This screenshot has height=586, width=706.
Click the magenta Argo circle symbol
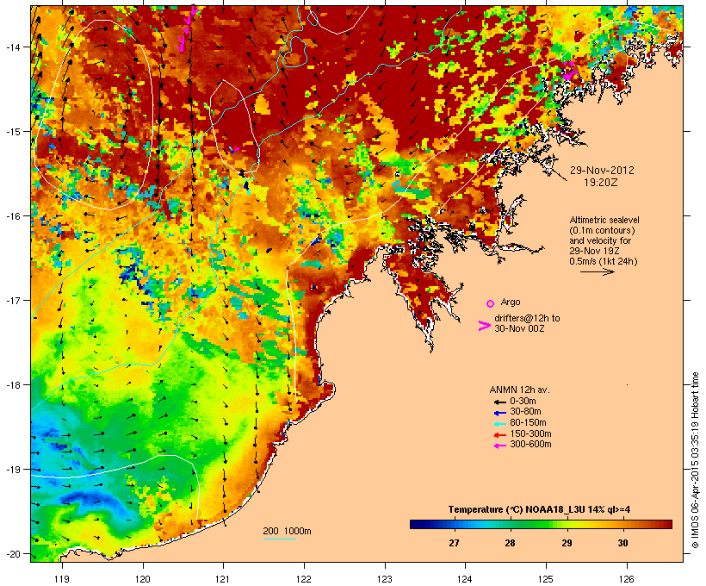click(491, 304)
